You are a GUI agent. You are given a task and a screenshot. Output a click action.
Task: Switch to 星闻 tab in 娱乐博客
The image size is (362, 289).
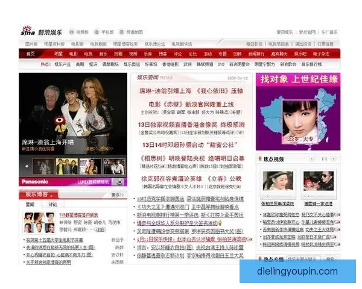coord(30,205)
